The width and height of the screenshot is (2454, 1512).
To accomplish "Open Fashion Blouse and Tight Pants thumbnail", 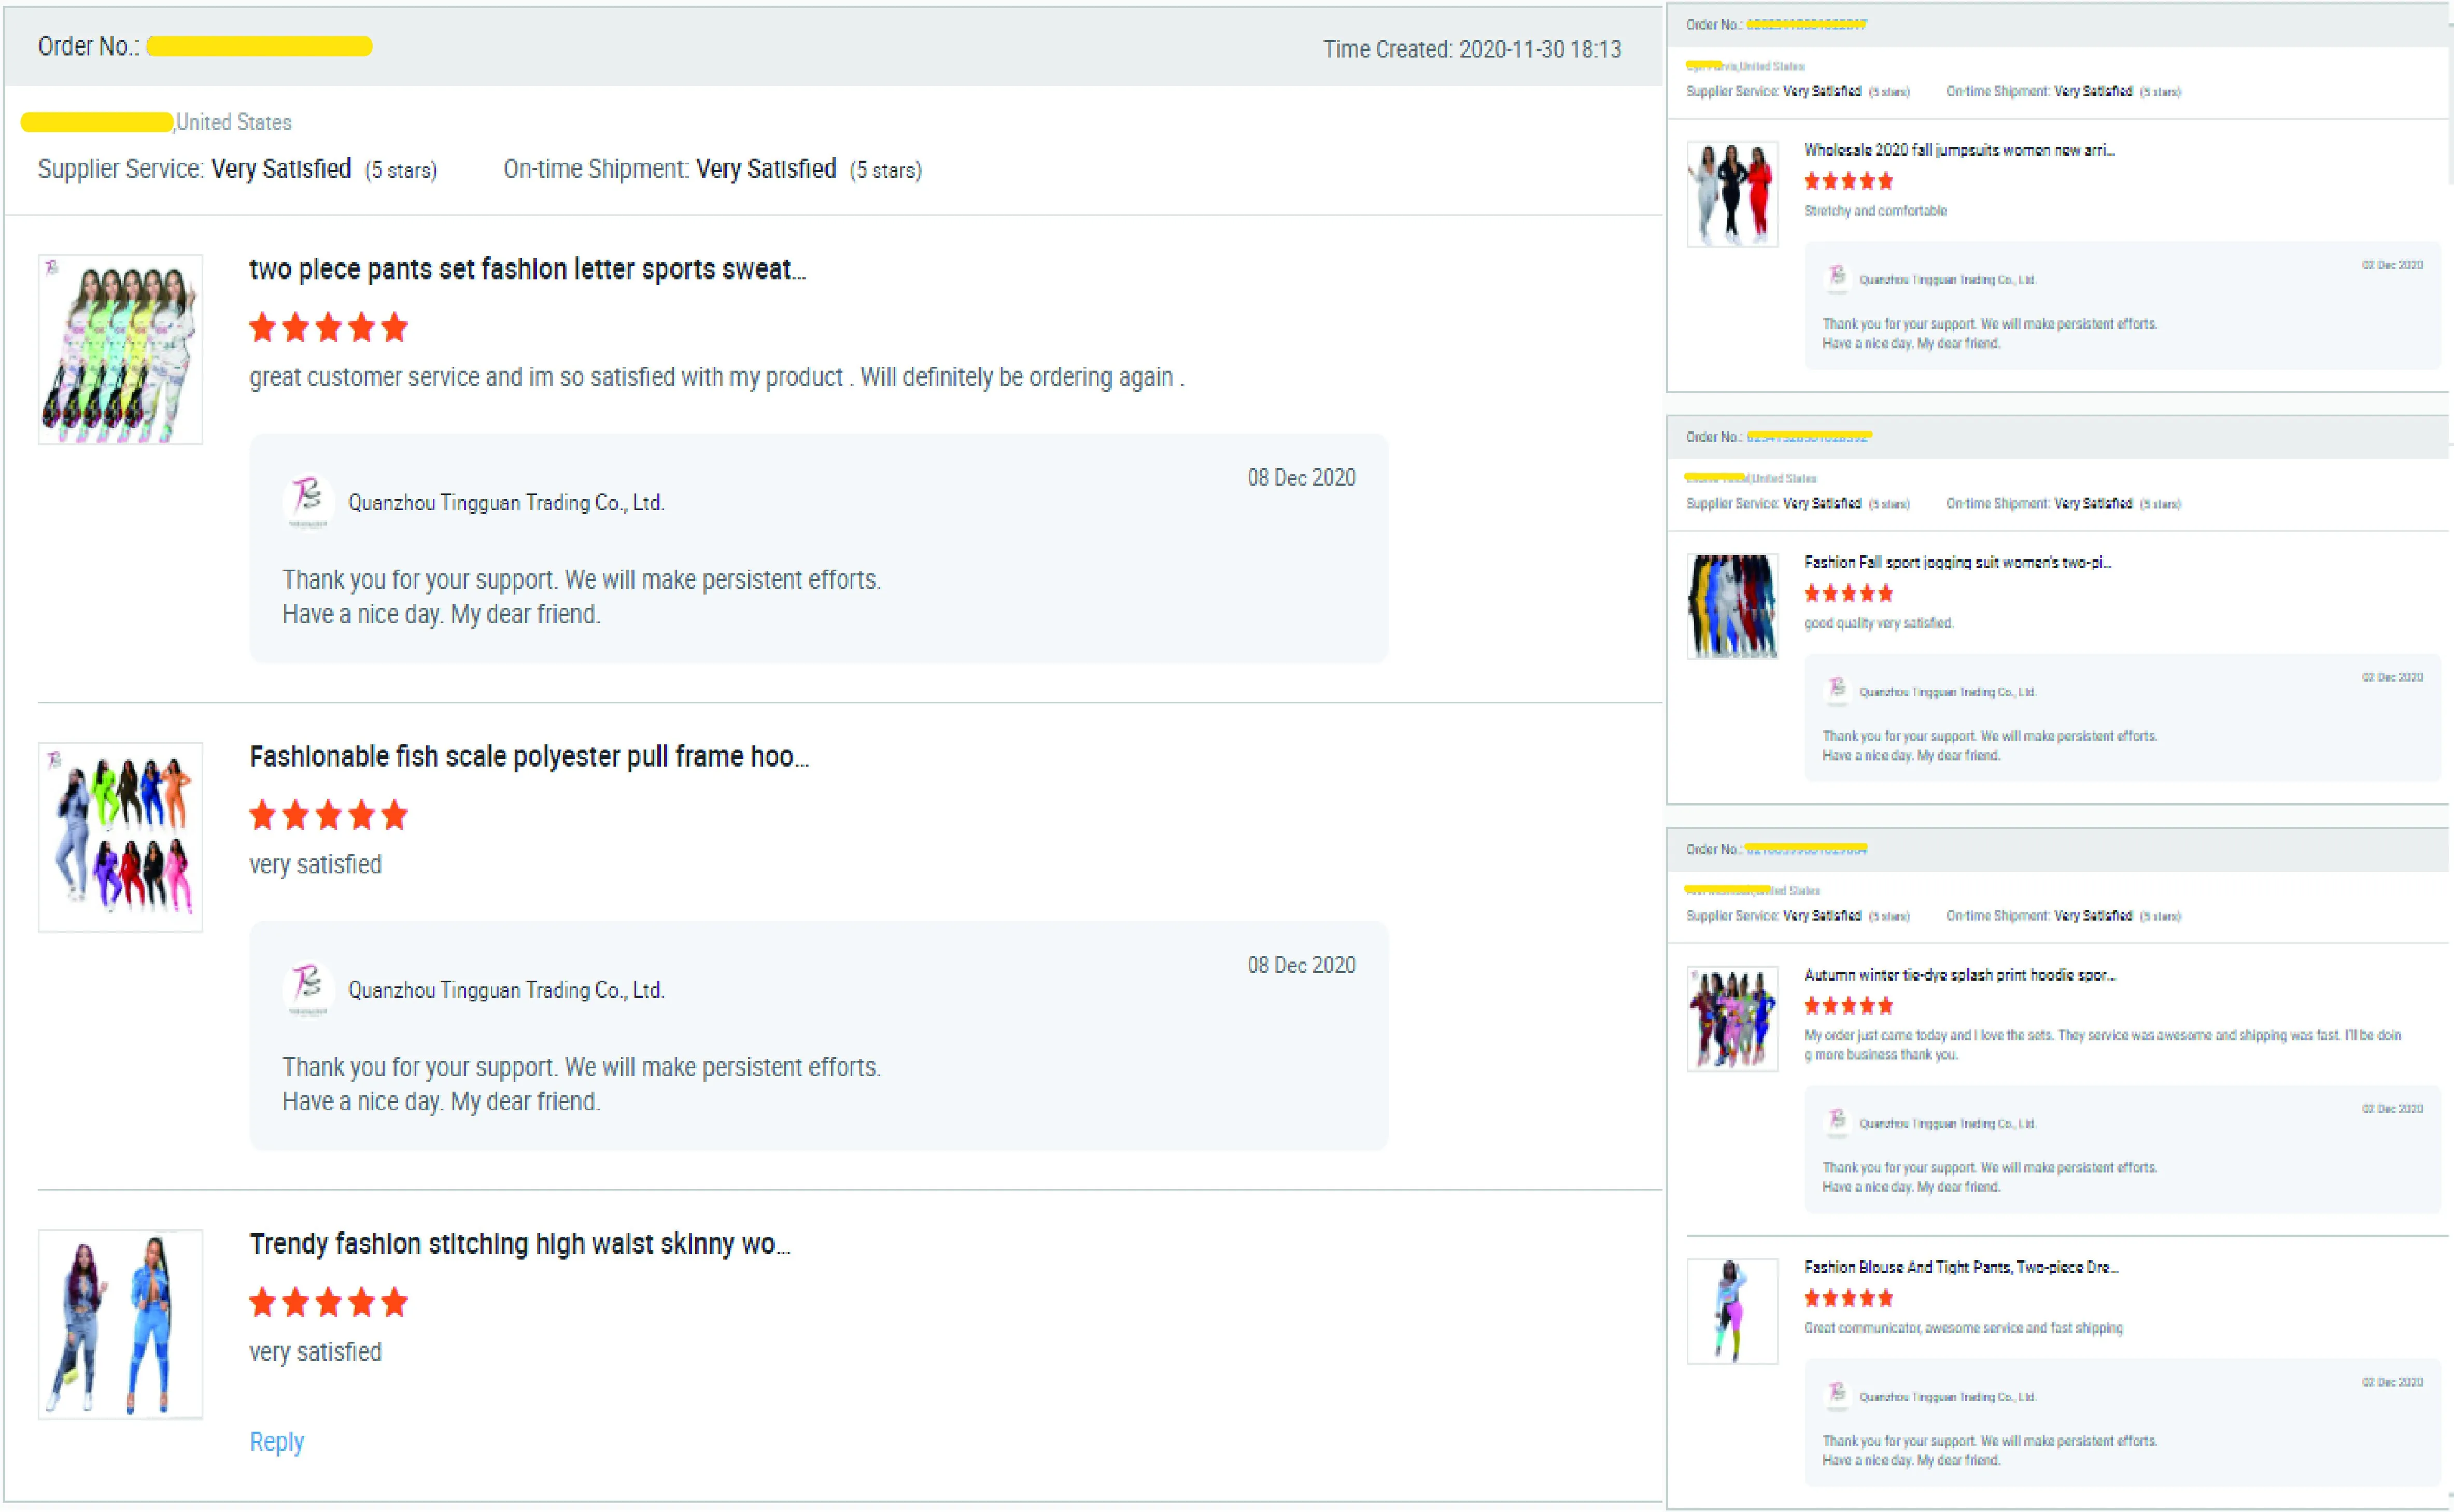I will (x=1732, y=1311).
